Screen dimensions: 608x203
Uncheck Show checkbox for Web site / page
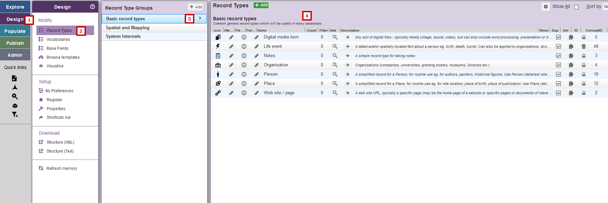pyautogui.click(x=558, y=93)
